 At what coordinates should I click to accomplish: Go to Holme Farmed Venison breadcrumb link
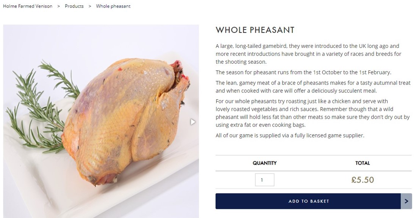(28, 6)
